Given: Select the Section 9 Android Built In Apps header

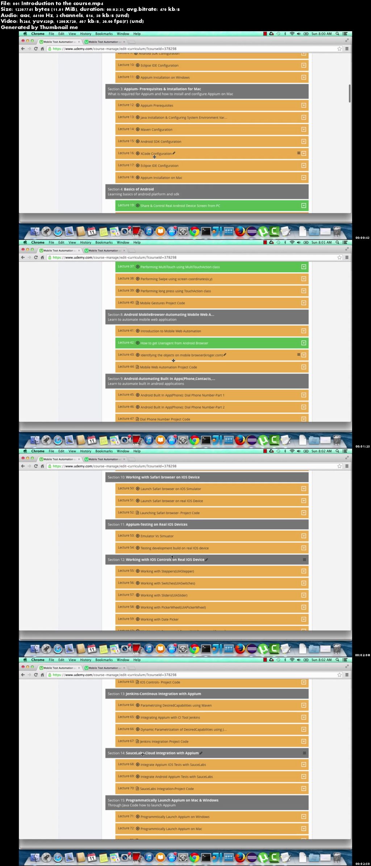Looking at the screenshot, I should pyautogui.click(x=207, y=381).
